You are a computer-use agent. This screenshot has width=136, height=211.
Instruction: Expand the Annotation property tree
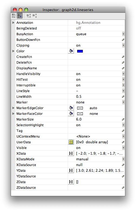click(13, 22)
